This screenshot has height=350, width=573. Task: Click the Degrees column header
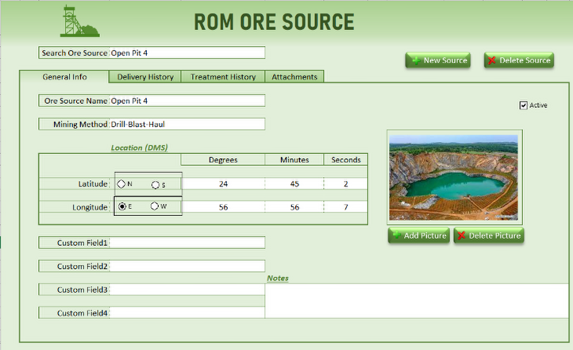tap(223, 160)
